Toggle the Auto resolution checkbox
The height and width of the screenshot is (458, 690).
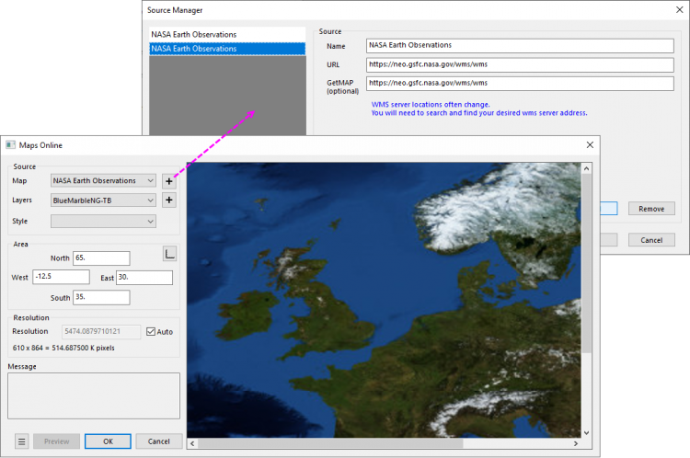(x=152, y=331)
